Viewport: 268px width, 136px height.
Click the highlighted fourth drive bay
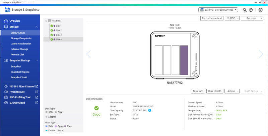click(184, 60)
